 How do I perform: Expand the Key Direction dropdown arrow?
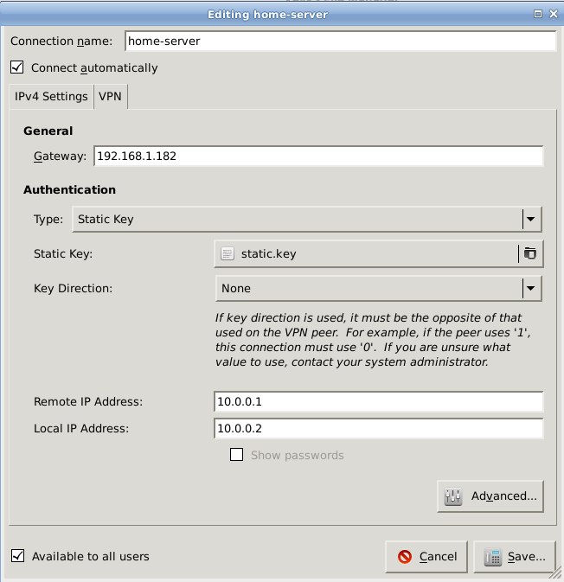coord(531,288)
